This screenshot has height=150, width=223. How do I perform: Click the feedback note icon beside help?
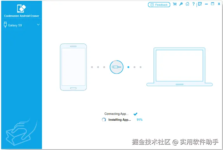[x=200, y=4]
